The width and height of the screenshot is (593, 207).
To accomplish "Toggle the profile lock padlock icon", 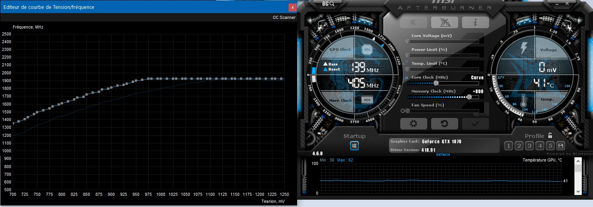I will click(x=550, y=136).
